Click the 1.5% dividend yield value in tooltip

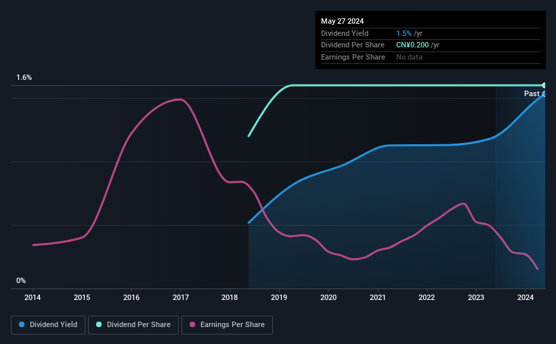pyautogui.click(x=404, y=33)
